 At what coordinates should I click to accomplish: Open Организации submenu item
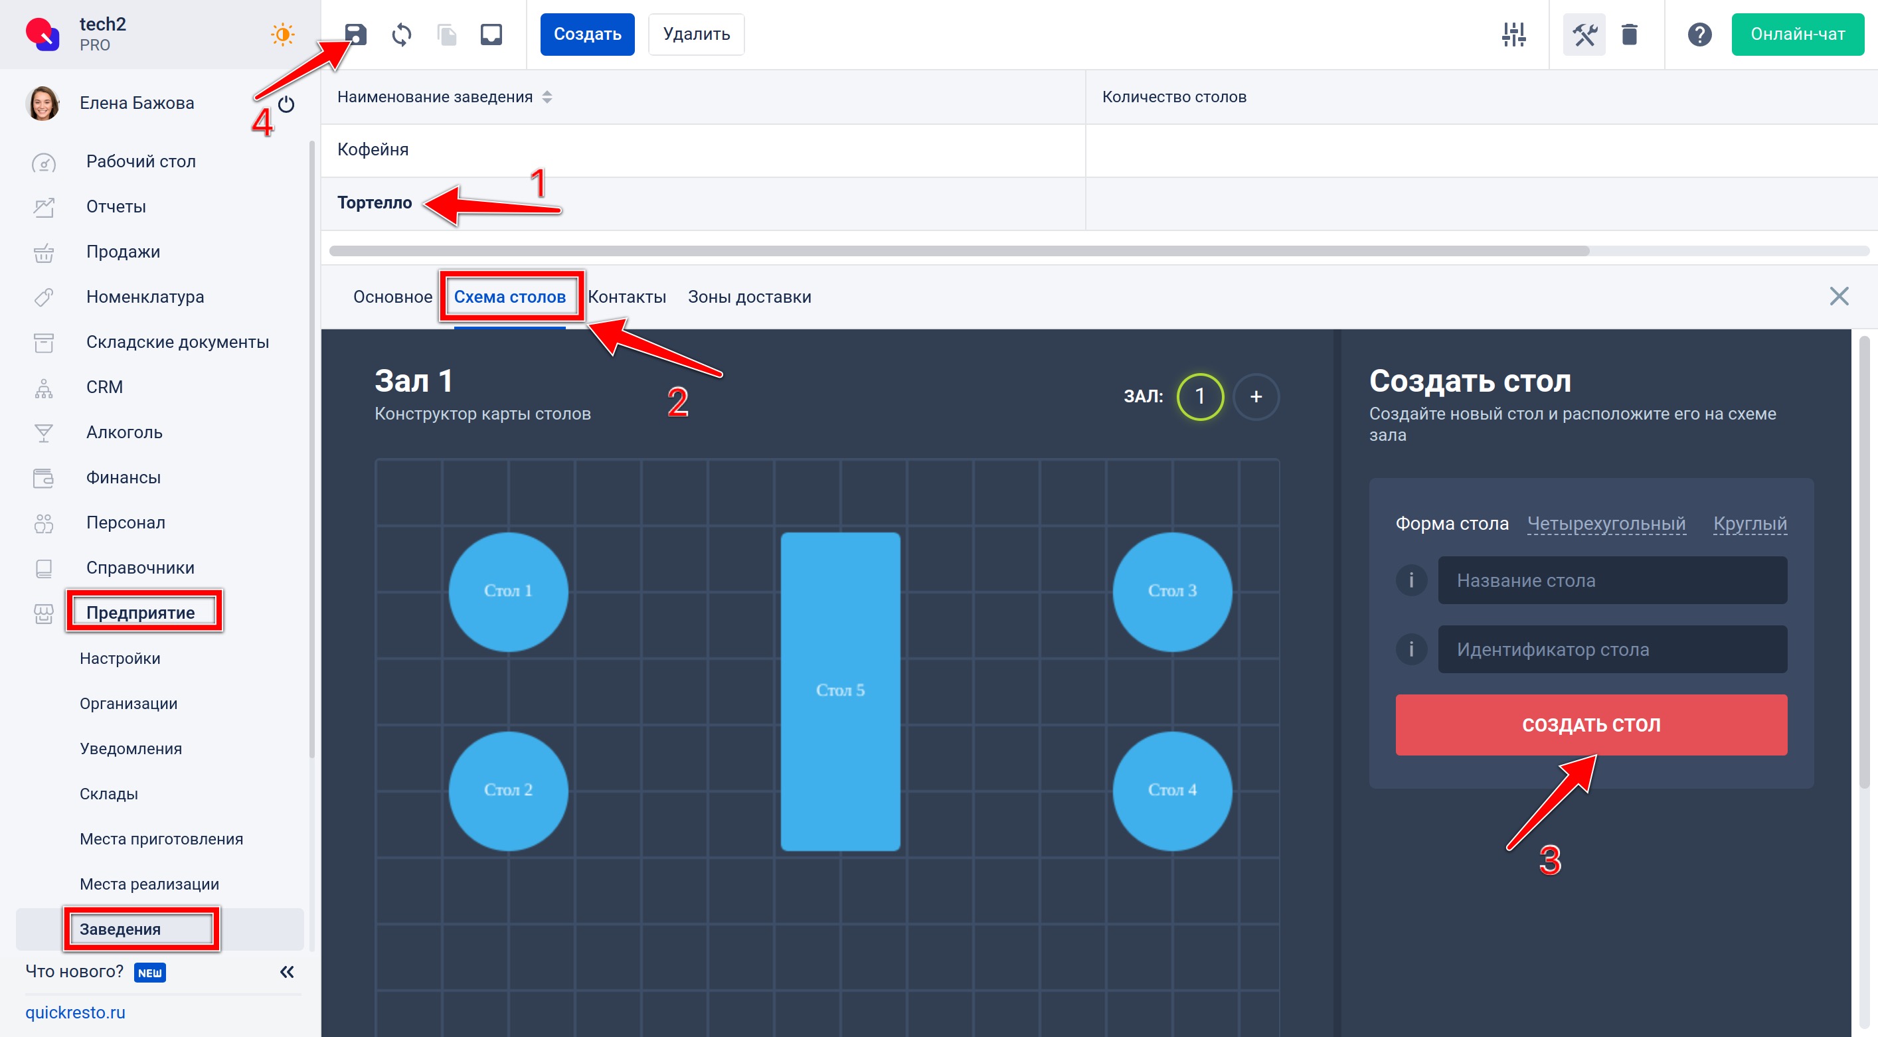tap(128, 703)
